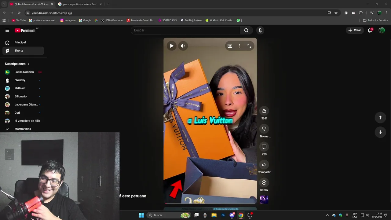Click the address bar URL
This screenshot has width=391, height=220.
pyautogui.click(x=52, y=13)
